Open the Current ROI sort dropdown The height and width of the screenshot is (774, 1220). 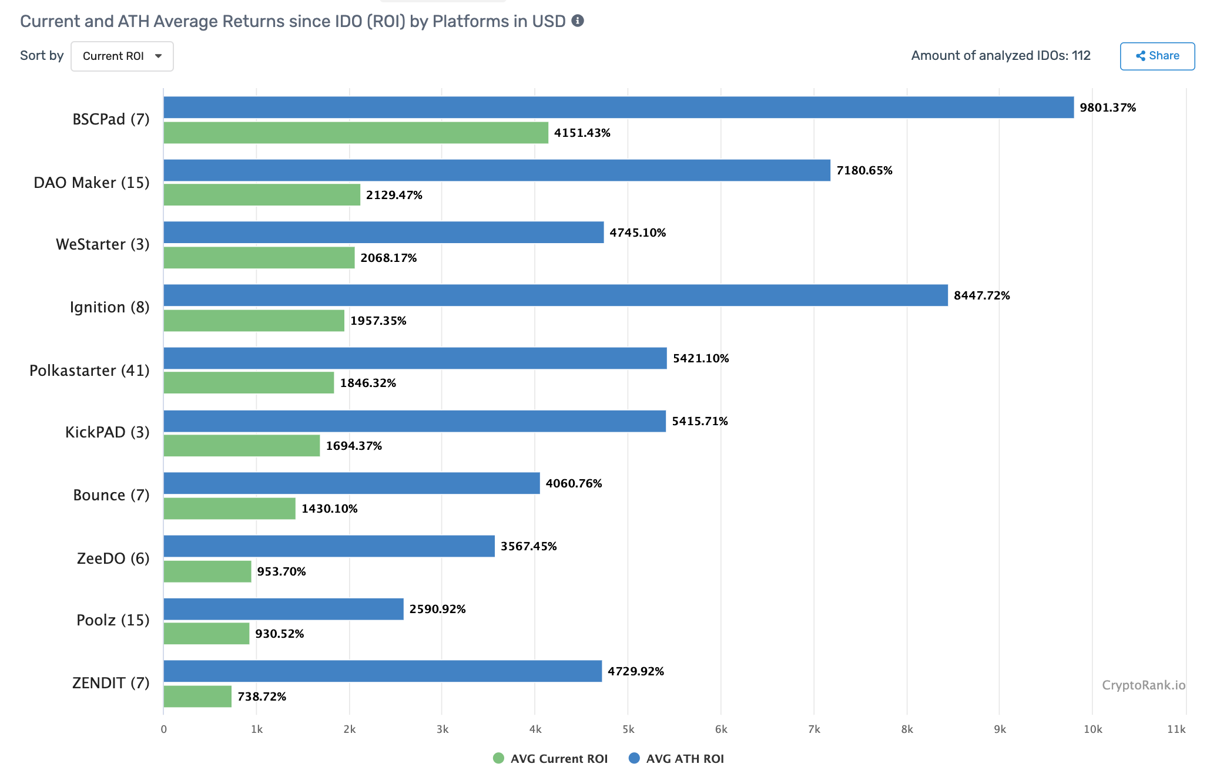pos(122,56)
